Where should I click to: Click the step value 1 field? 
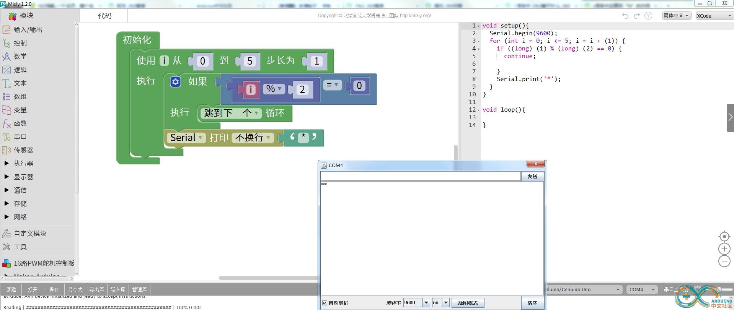[316, 61]
